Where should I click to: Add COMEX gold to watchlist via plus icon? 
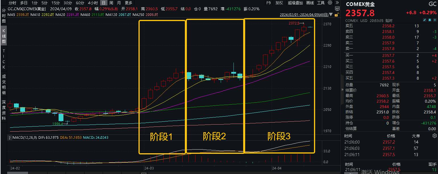(x=435, y=20)
